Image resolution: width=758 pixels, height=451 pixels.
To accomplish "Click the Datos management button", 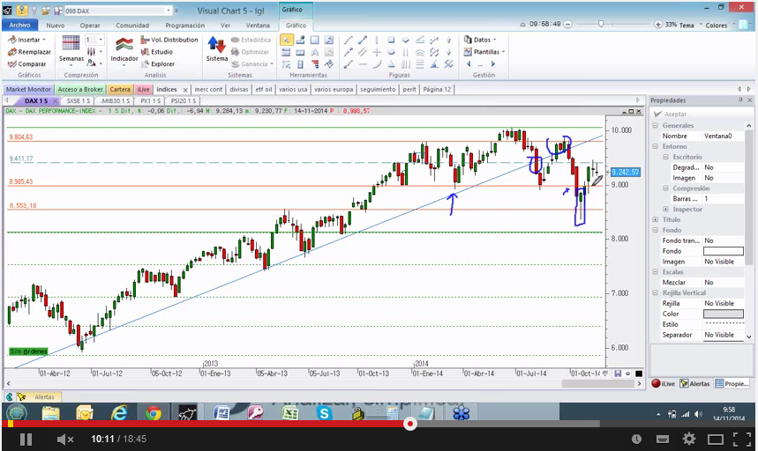I will tap(479, 40).
